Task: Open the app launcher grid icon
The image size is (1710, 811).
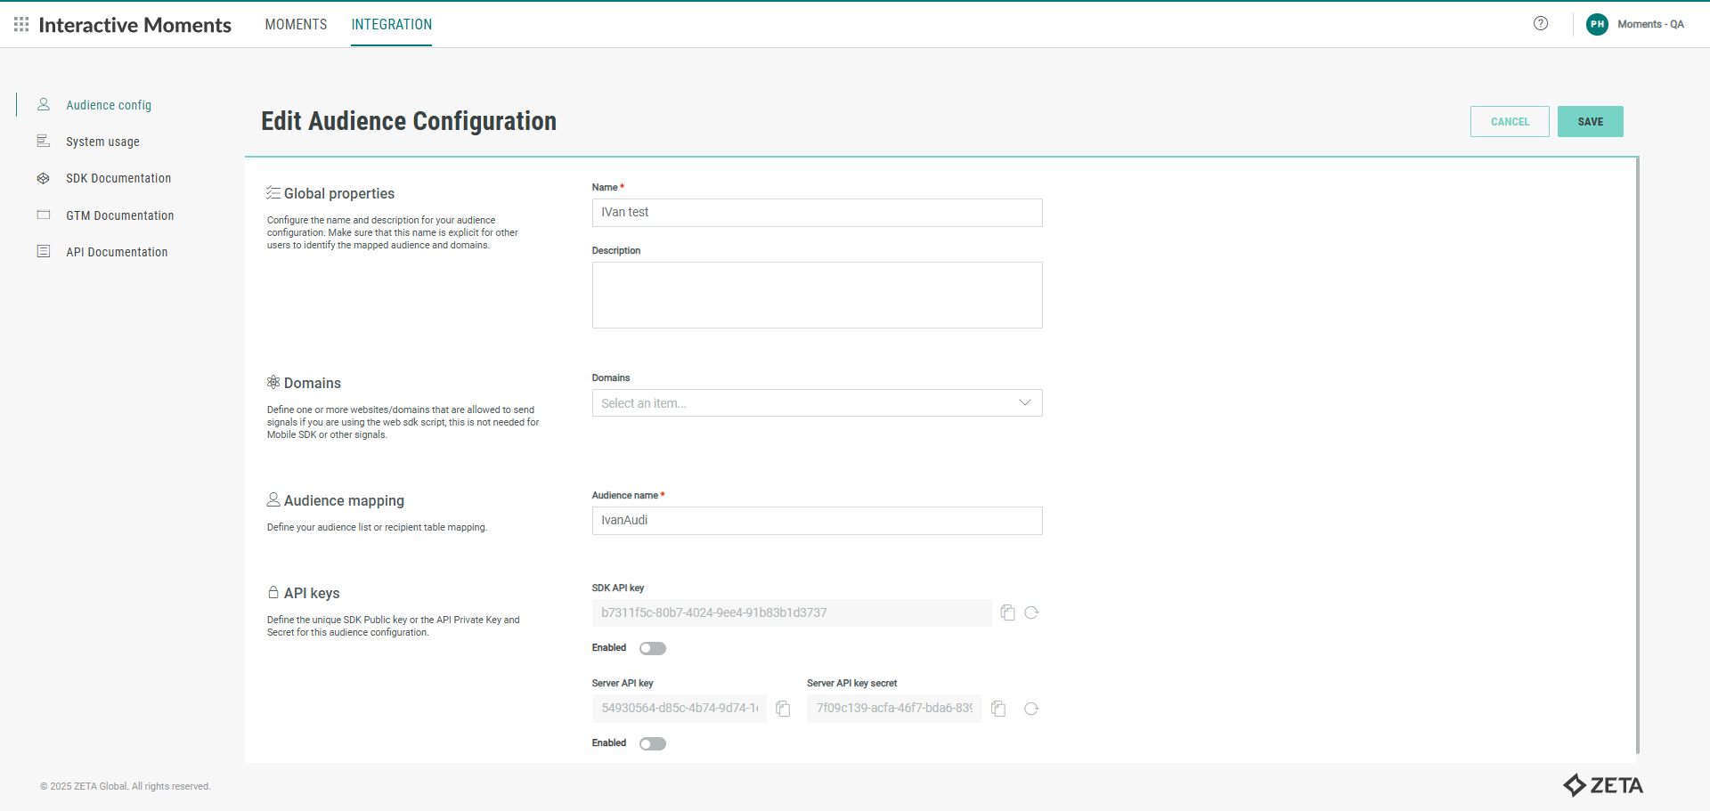Action: pyautogui.click(x=21, y=24)
